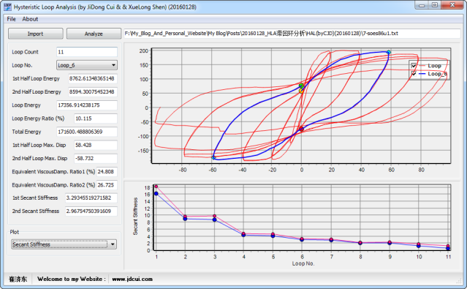Image resolution: width=467 pixels, height=289 pixels.
Task: Open the Loop No. dropdown
Action: [87, 65]
